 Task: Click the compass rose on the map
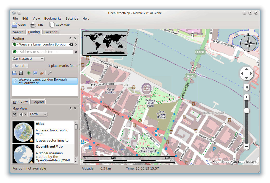point(248,43)
